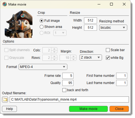Click the puffin pirate camera image
This screenshot has height=118, width=135.
tap(19, 24)
